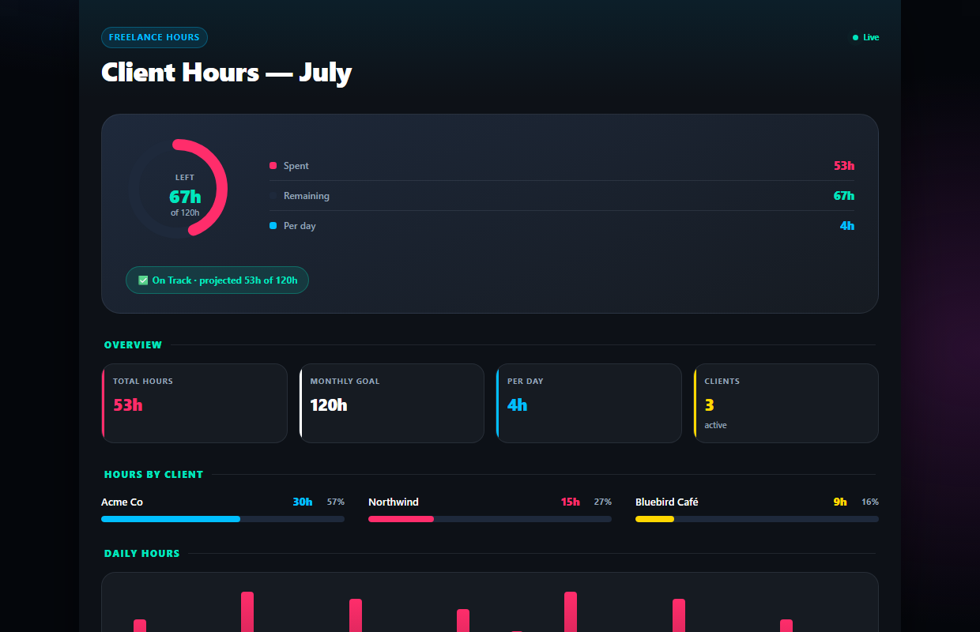Screen dimensions: 980x632
Task: Click the Acme Co client name
Action: tap(122, 502)
